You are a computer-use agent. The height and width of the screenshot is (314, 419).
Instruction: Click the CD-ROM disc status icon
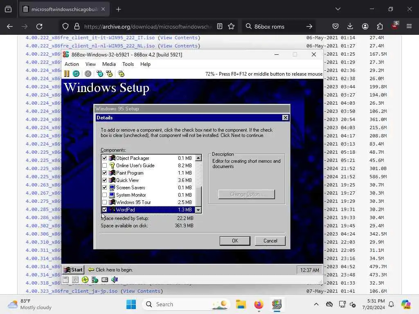tap(85, 280)
